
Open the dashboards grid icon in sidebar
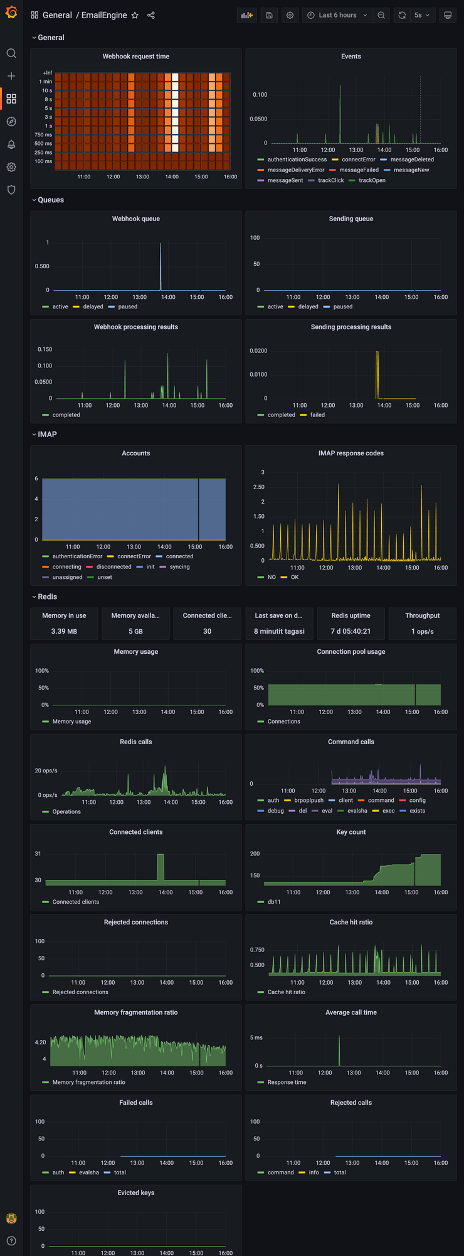(x=11, y=99)
